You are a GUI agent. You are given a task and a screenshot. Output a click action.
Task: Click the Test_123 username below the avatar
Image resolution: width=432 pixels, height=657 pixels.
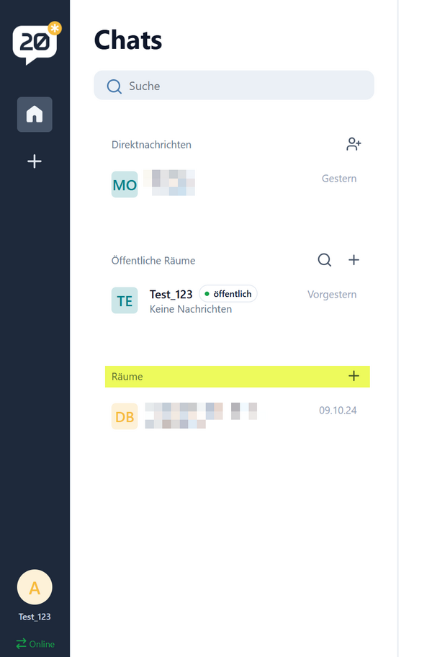35,617
